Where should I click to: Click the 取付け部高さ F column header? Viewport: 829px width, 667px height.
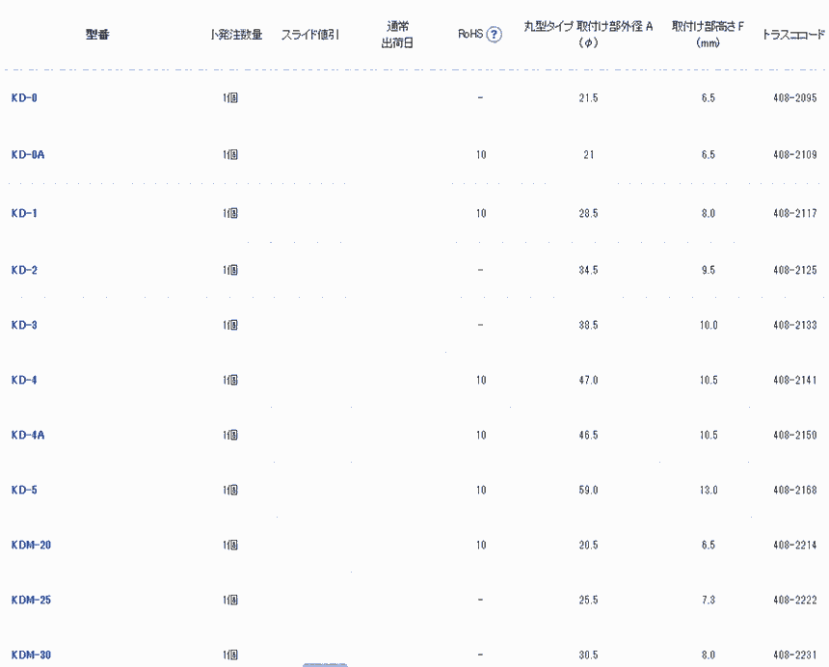[708, 35]
